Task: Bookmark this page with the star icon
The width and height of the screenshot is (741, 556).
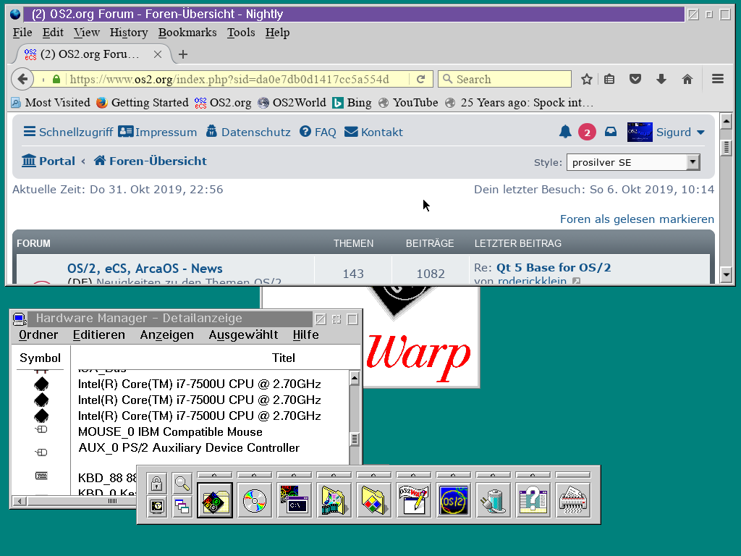Action: [586, 79]
